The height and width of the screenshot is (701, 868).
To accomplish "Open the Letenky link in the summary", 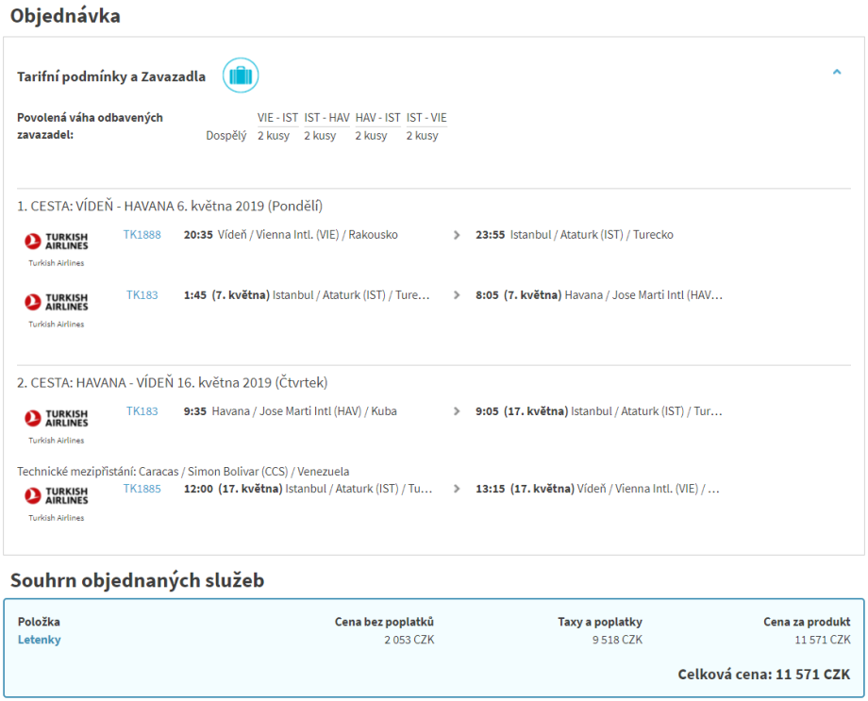I will 40,640.
